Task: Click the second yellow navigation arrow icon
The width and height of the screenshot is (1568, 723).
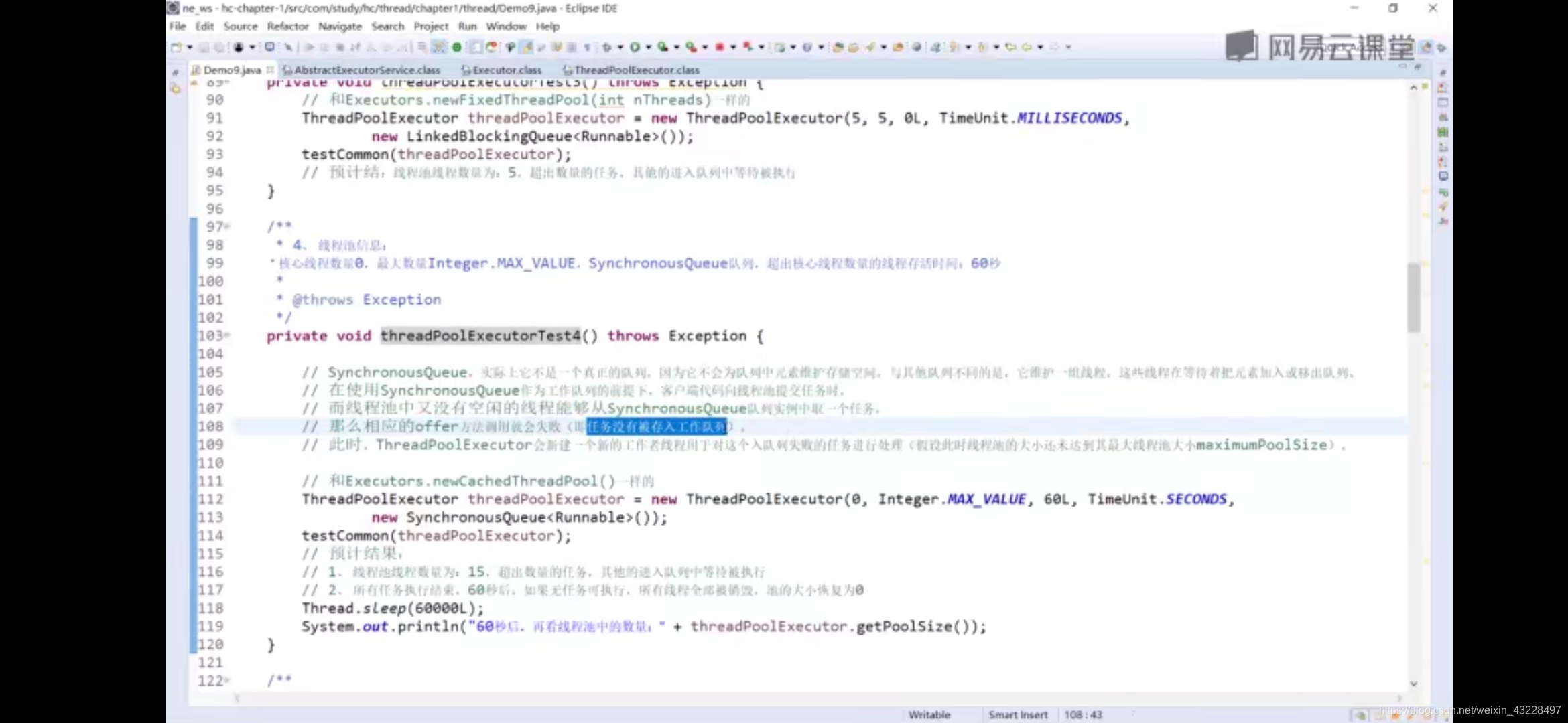Action: pyautogui.click(x=1027, y=47)
